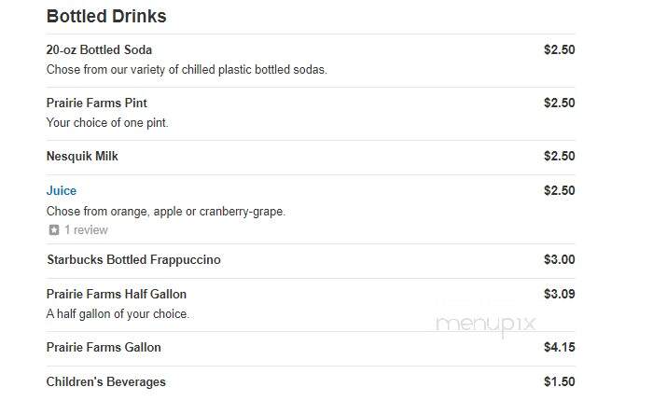Click the menupix watermark logo

[486, 325]
